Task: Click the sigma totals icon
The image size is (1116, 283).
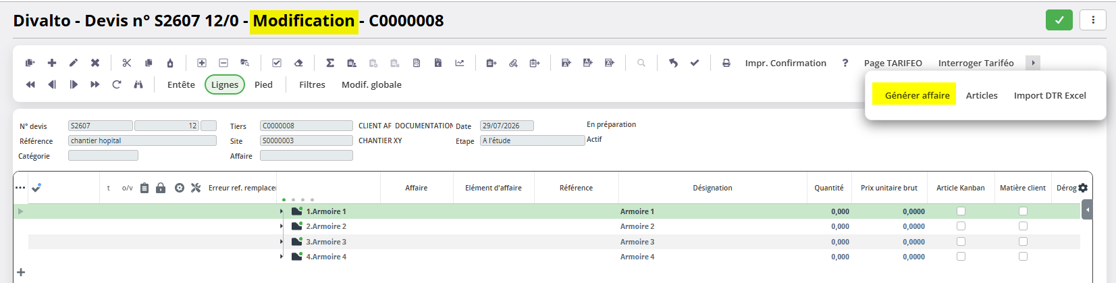Action: pos(330,63)
